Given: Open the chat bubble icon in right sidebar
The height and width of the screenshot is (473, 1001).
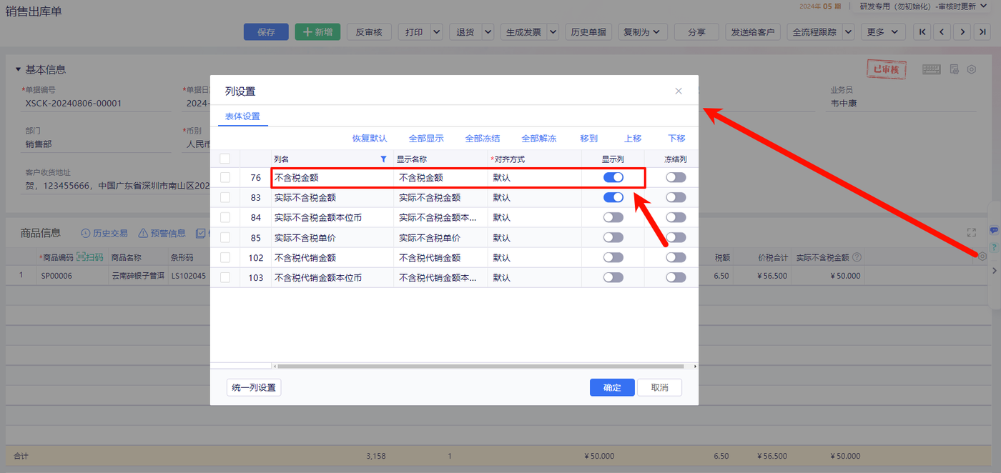Looking at the screenshot, I should (x=994, y=230).
